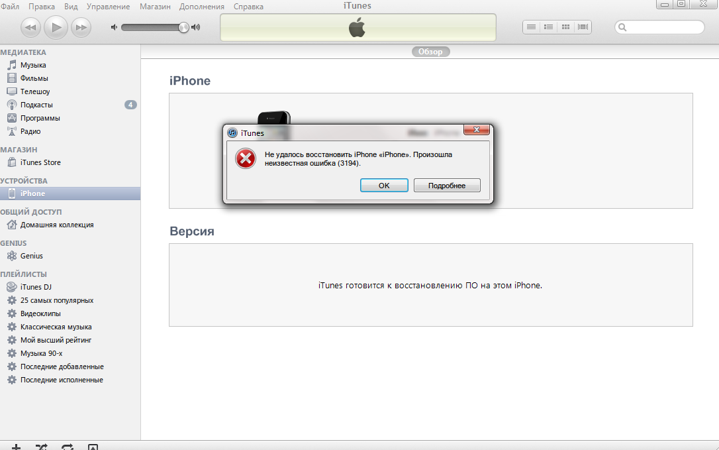Click the Версия heading
This screenshot has height=450, width=719.
point(192,231)
